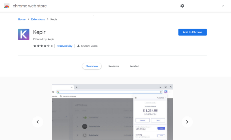231x140 pixels.
Task: Click the Claim button in preview wallet
Action: pyautogui.click(x=161, y=128)
